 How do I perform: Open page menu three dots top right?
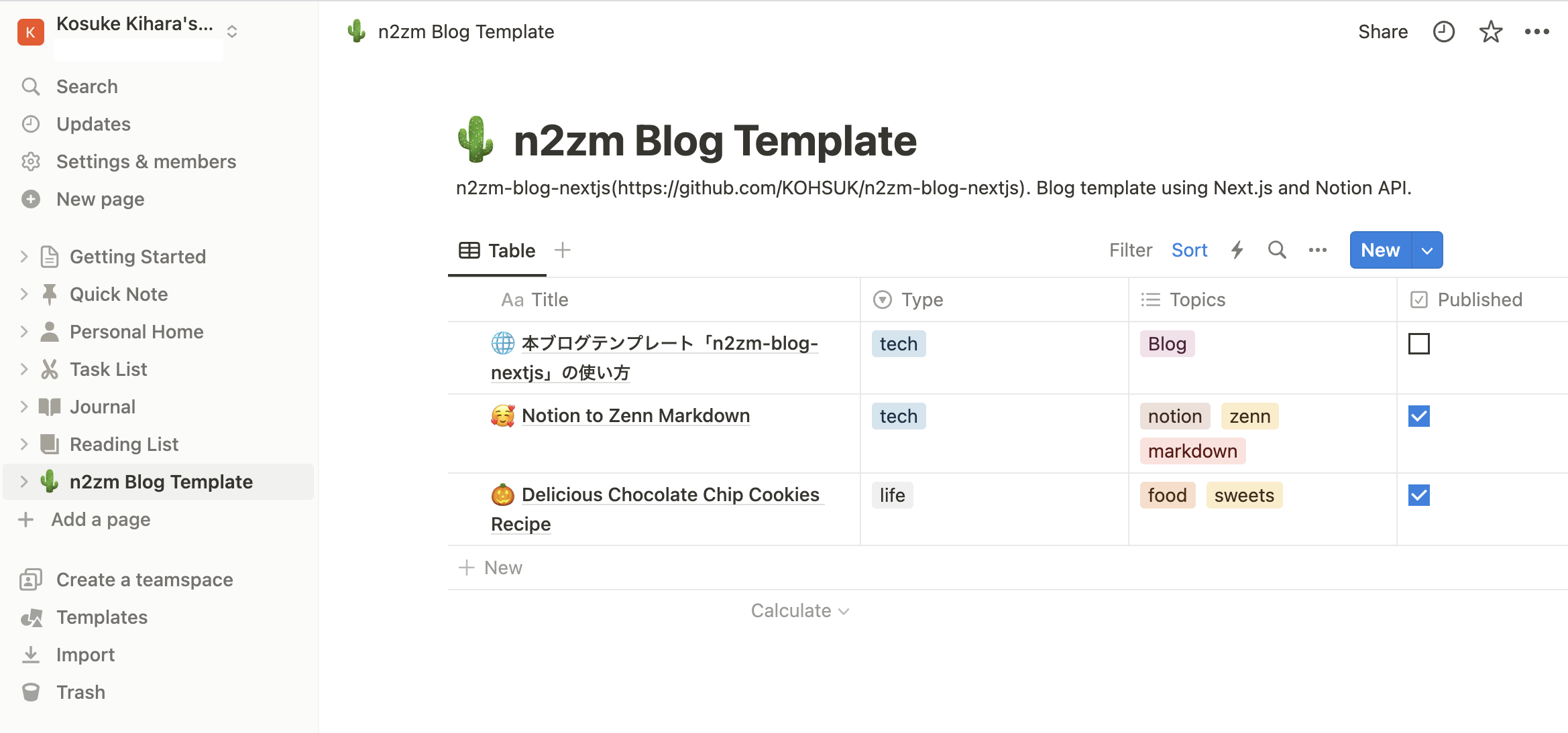(1536, 31)
